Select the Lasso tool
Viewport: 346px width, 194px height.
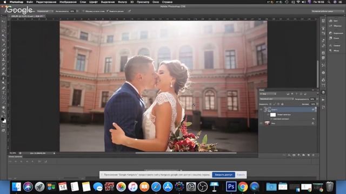click(x=3, y=31)
